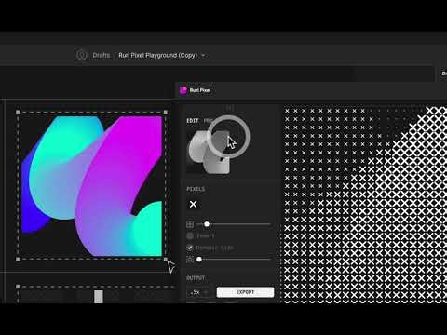Click the brightness icon beside the lower slider

(190, 260)
